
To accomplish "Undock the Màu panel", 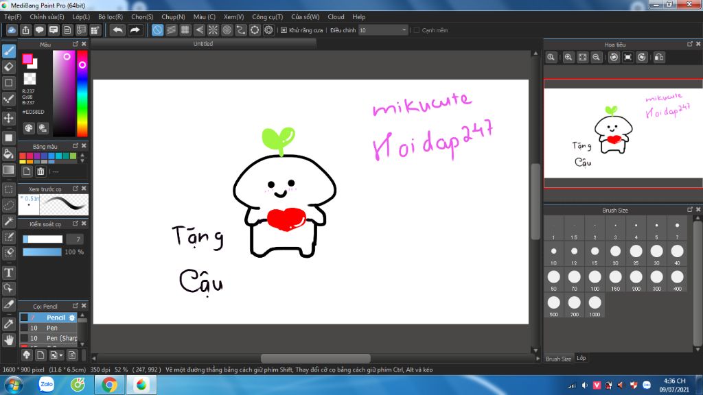I will [x=76, y=44].
